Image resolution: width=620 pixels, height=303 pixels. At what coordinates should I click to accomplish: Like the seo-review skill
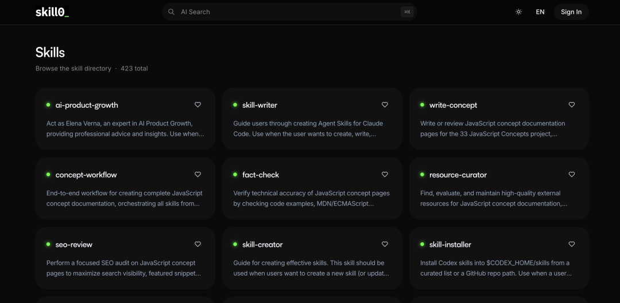tap(198, 244)
